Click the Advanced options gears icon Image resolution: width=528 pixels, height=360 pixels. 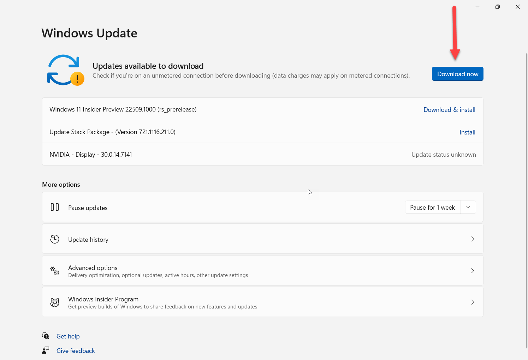55,271
